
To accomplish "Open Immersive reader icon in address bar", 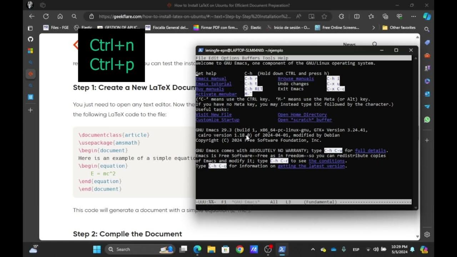I will point(311,16).
